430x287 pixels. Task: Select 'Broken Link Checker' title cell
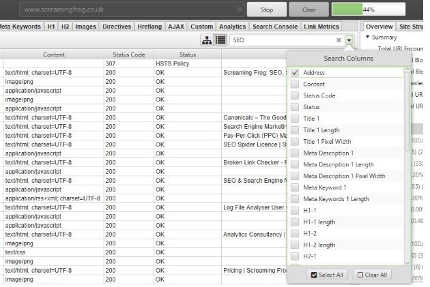click(254, 162)
